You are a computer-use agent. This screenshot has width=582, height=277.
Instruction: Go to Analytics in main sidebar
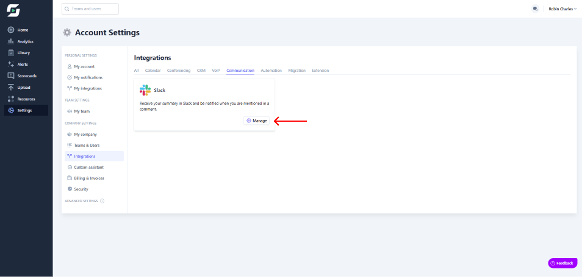point(26,41)
